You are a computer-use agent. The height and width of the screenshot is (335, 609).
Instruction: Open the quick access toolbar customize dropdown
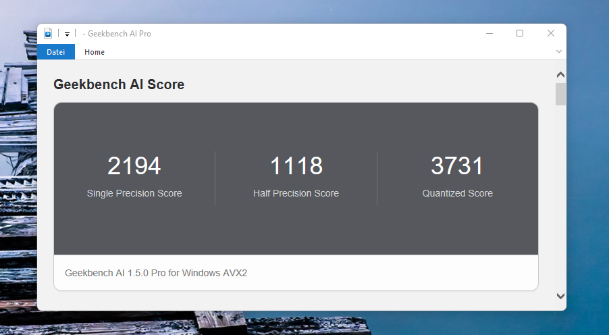(x=68, y=34)
